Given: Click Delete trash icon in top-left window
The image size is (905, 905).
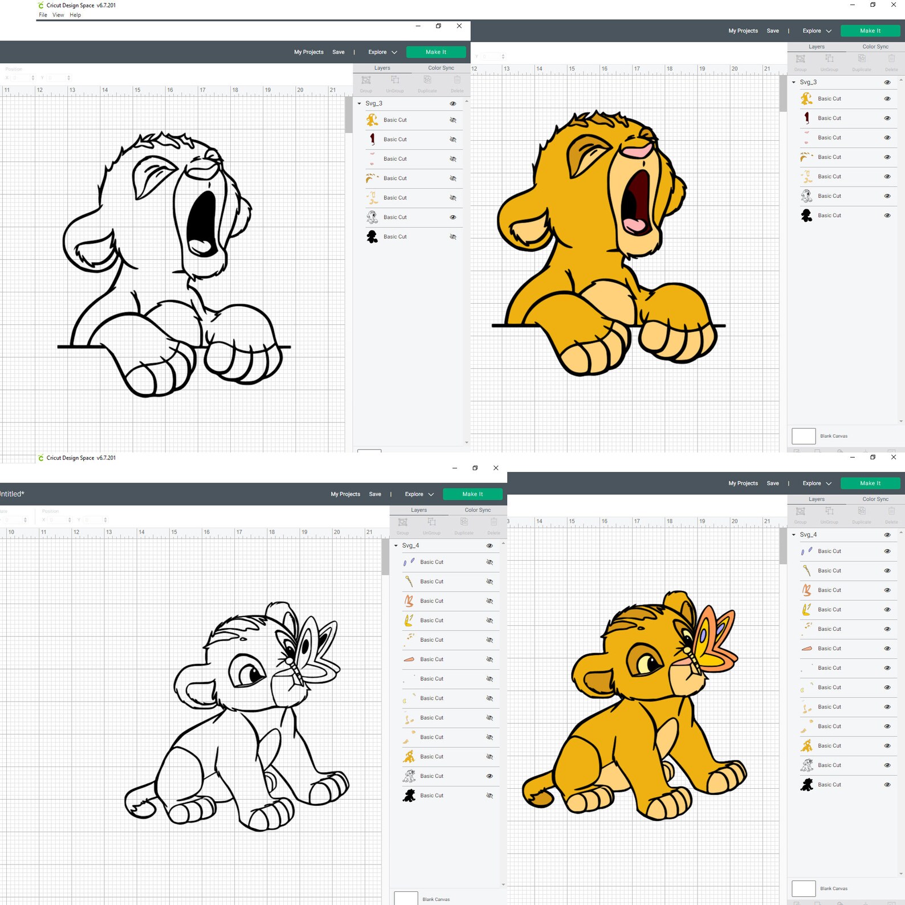Looking at the screenshot, I should point(457,80).
